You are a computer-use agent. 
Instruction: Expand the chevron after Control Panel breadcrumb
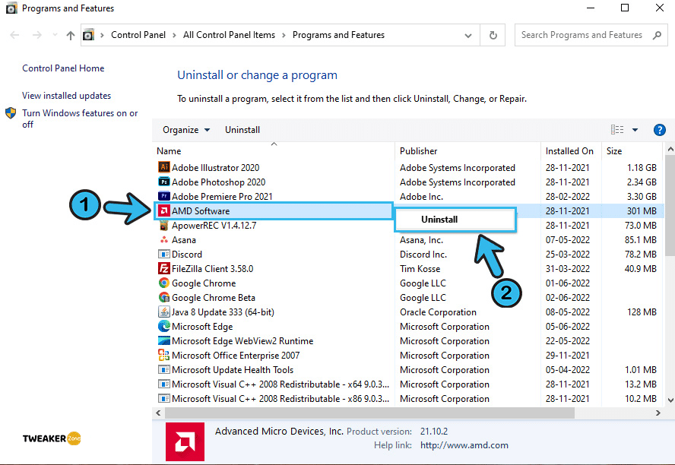tap(174, 35)
